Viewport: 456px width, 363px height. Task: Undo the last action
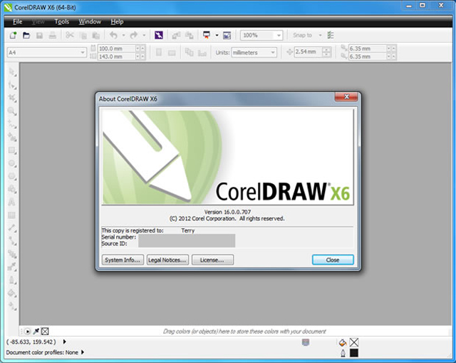[113, 36]
